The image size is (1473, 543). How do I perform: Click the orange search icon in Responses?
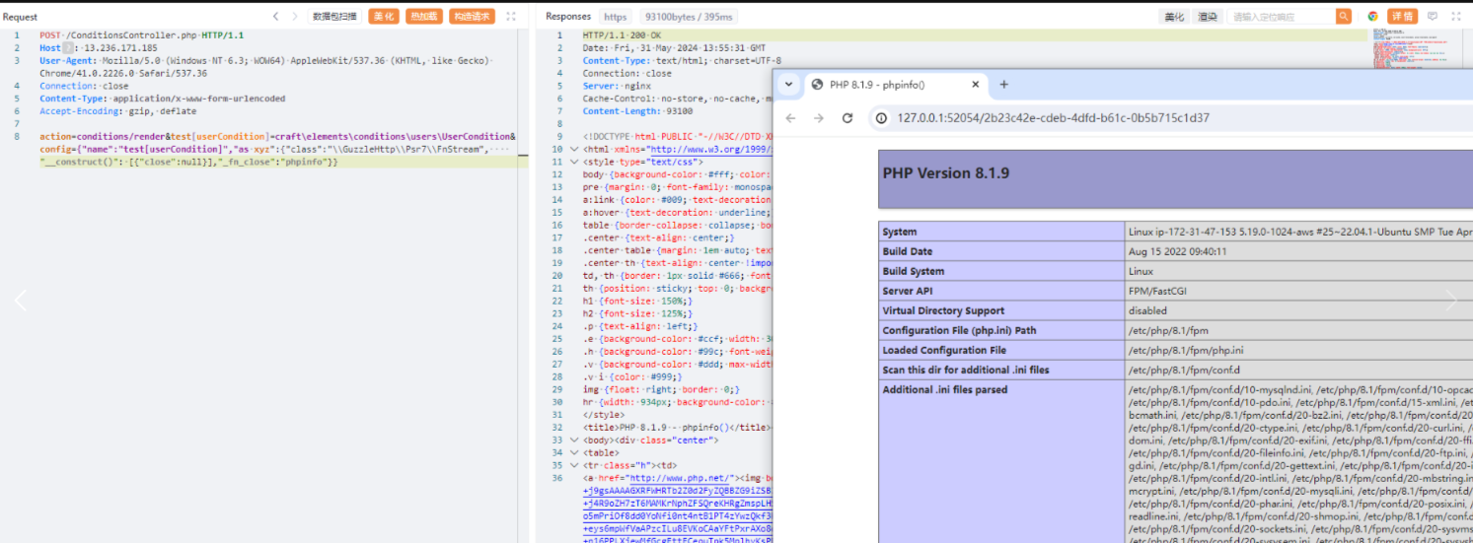click(x=1344, y=16)
